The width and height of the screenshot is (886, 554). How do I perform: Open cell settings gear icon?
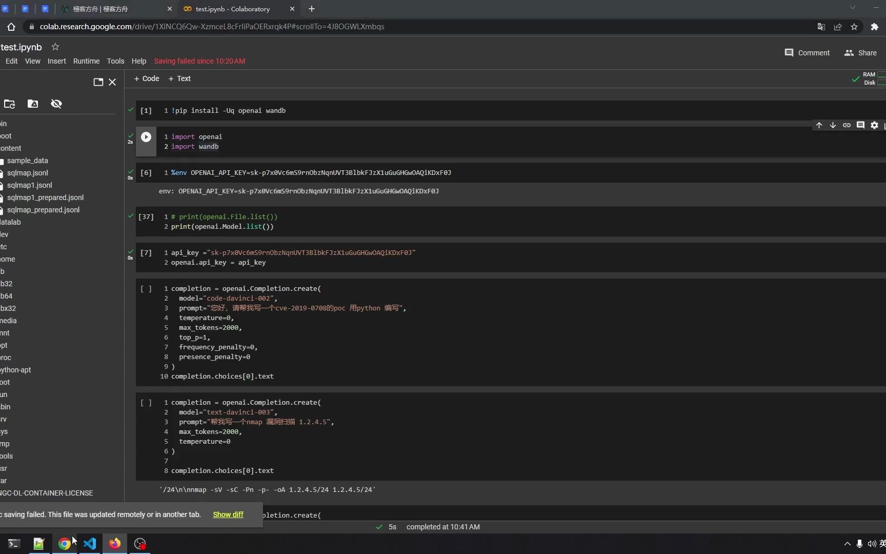click(x=874, y=125)
